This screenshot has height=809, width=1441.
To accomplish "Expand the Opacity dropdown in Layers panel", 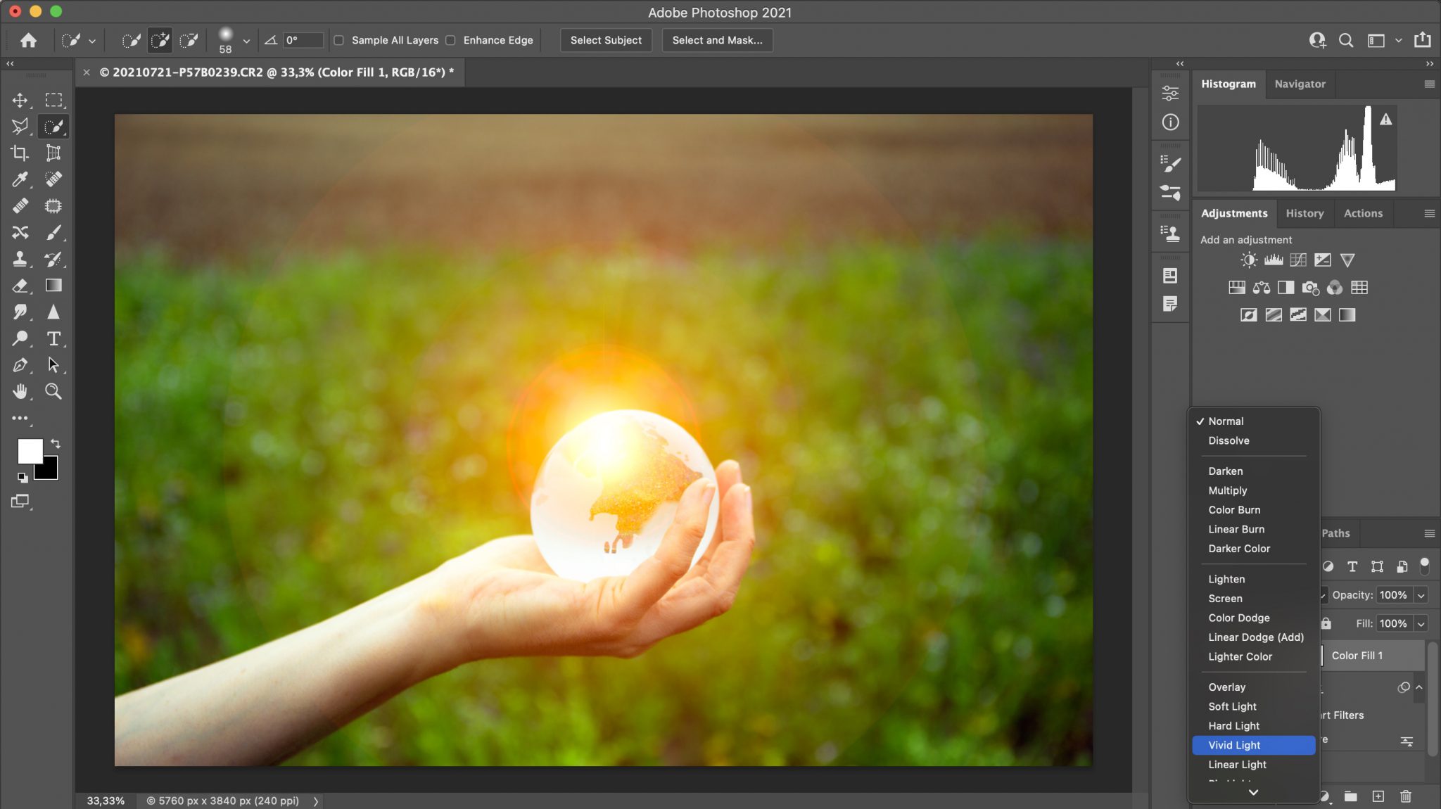I will point(1421,594).
